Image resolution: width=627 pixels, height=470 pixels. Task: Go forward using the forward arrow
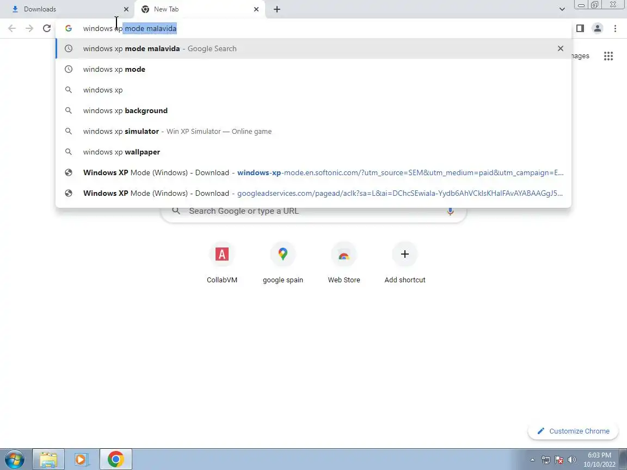click(29, 28)
